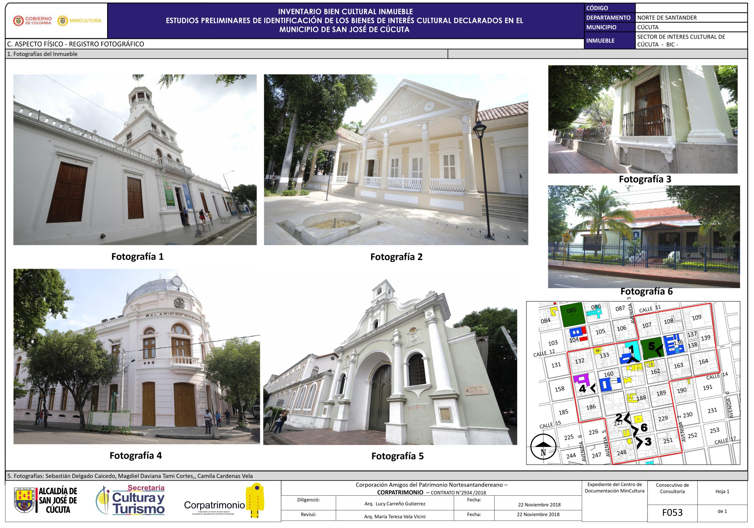Click the Fotografía 2 caption

click(x=396, y=257)
